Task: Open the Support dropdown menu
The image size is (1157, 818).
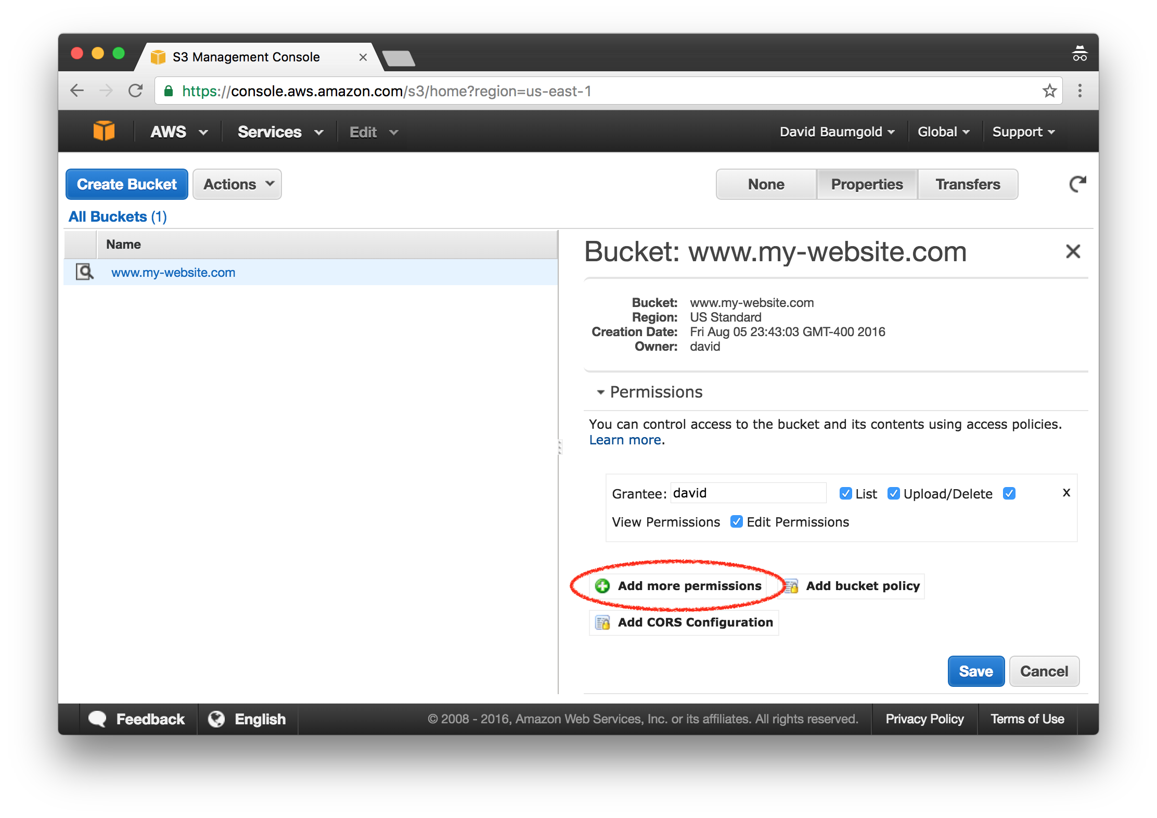Action: [1024, 132]
